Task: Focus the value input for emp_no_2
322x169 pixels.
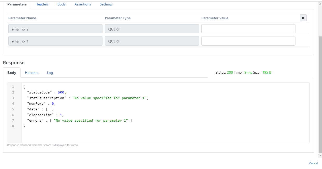Action: coord(248,29)
